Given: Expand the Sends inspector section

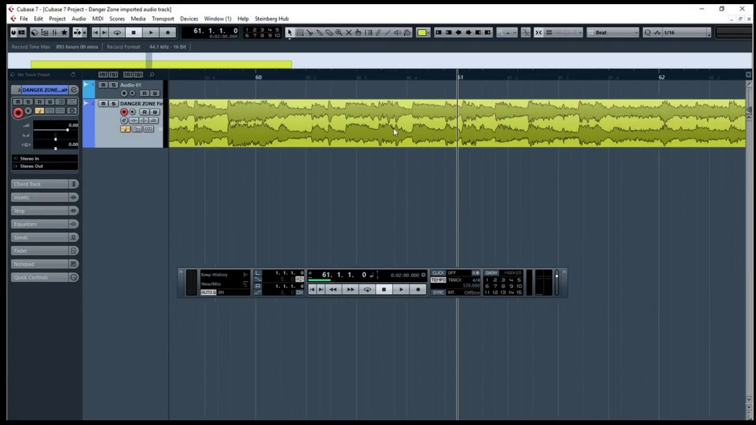Looking at the screenshot, I should pos(45,237).
